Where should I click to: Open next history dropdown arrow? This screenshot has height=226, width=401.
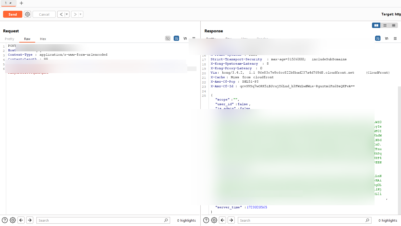(81, 14)
